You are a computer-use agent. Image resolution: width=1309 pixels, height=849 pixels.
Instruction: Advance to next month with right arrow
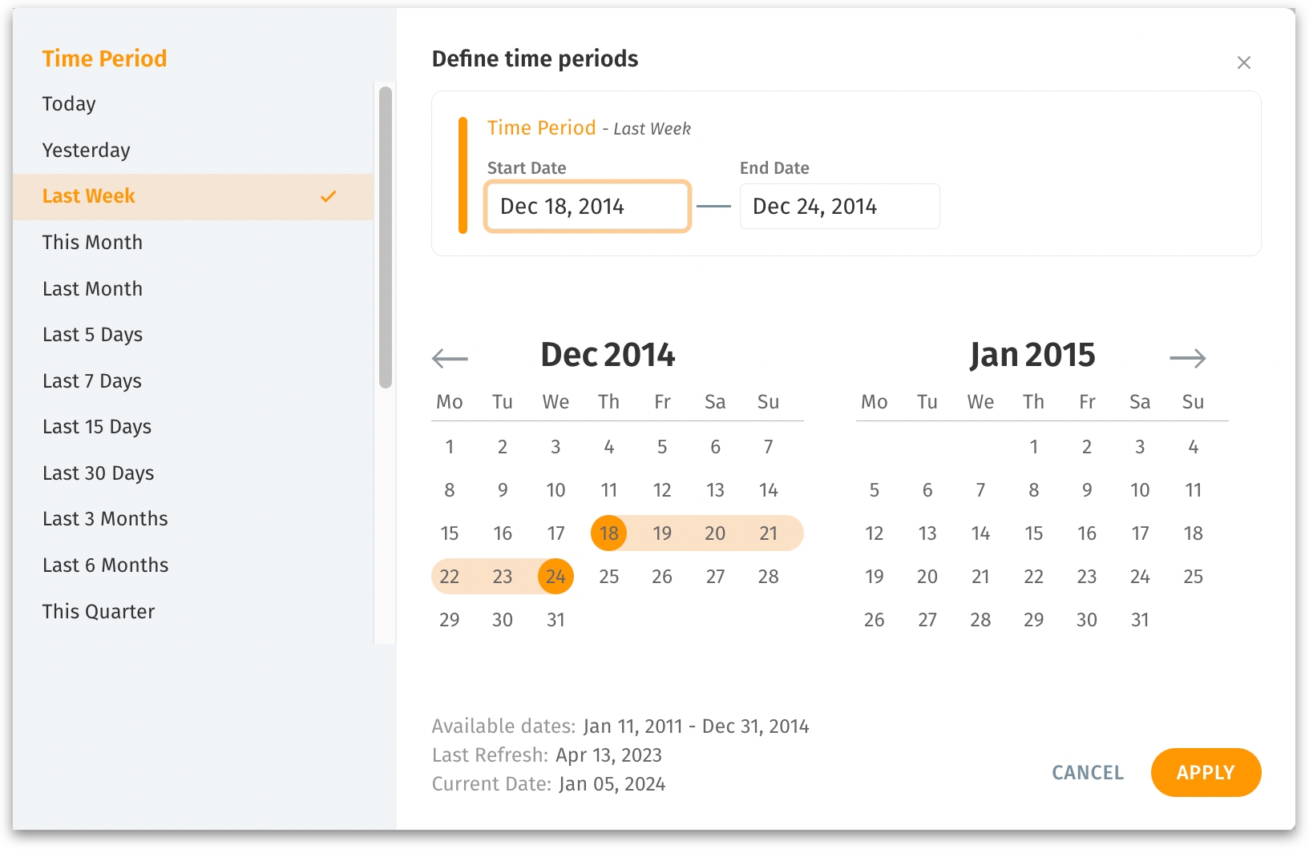click(1187, 358)
